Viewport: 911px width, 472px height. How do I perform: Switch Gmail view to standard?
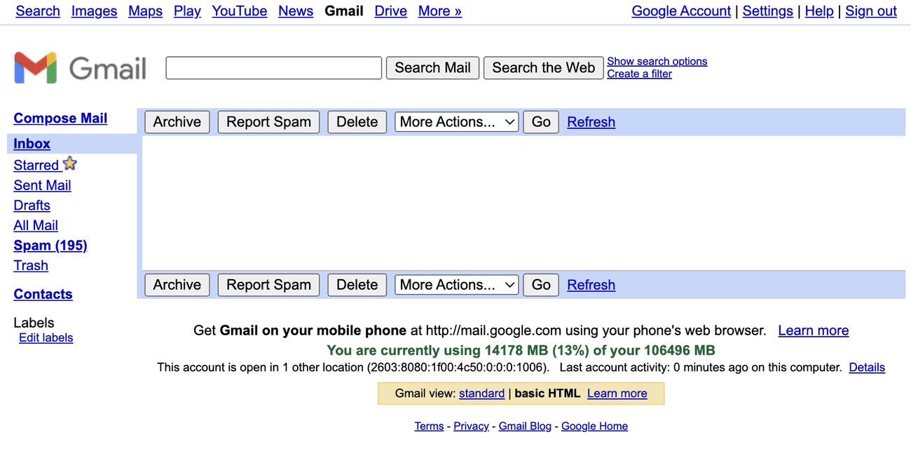pos(481,393)
